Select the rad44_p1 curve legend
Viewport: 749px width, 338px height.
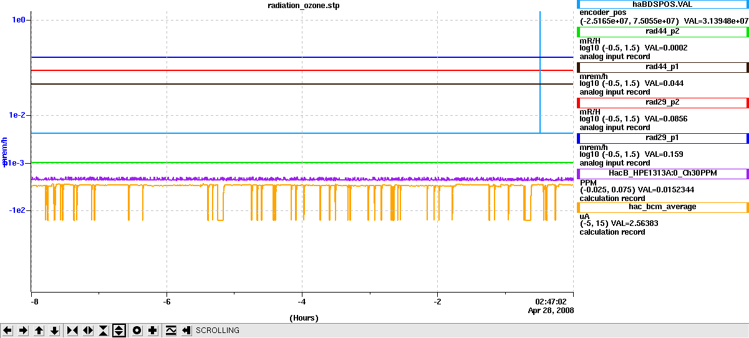[x=663, y=67]
